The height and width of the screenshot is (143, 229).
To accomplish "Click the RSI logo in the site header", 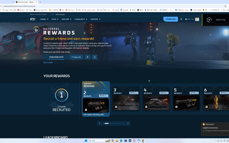I will pos(32,19).
